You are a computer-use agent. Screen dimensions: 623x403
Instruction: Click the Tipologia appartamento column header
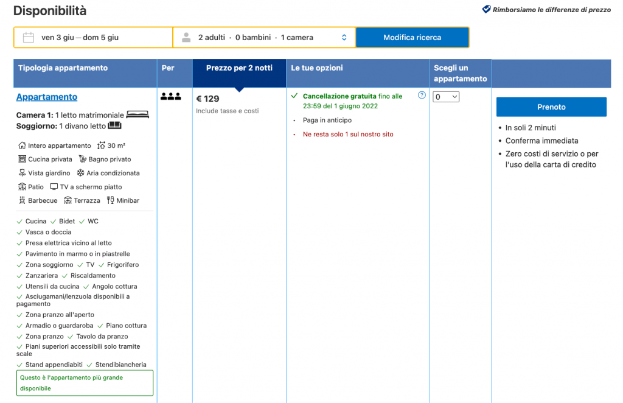(63, 68)
